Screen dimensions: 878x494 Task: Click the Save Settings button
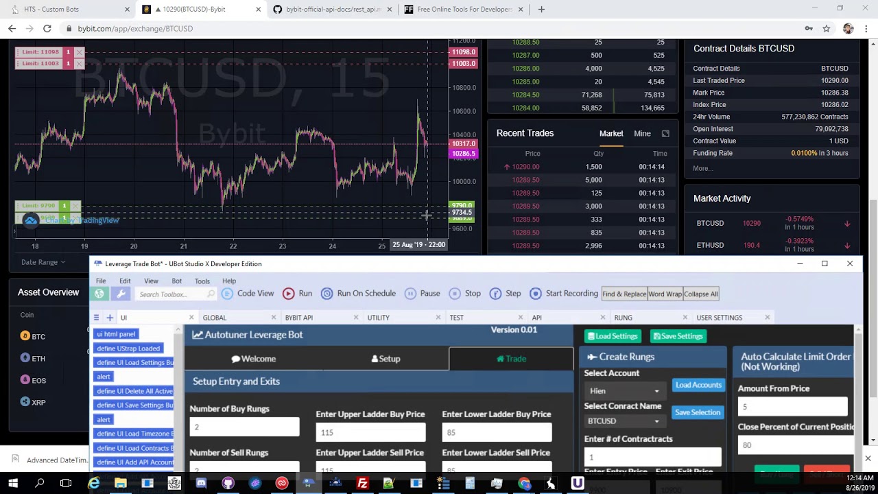tap(678, 336)
